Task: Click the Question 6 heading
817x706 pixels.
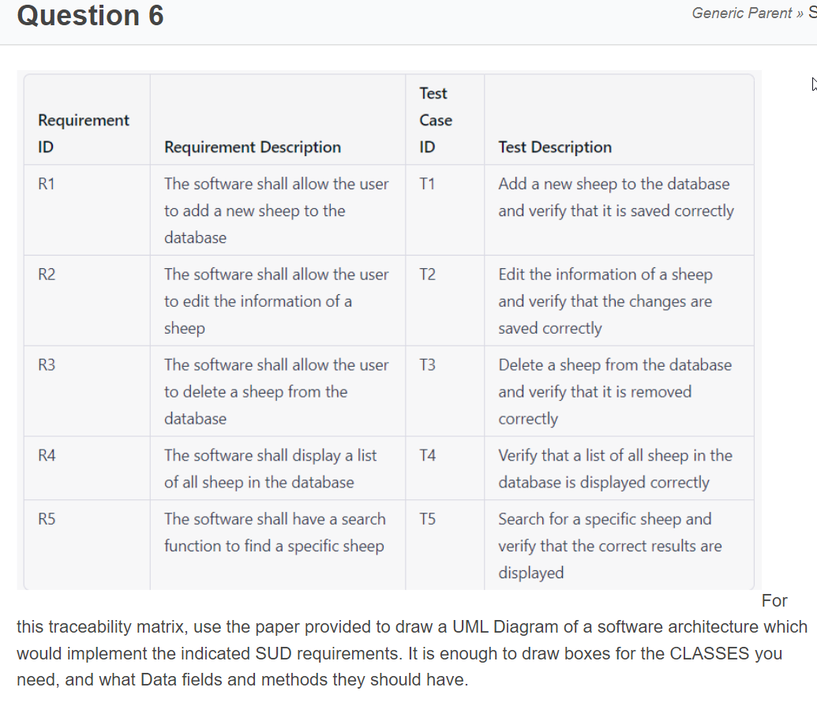Action: [x=90, y=15]
